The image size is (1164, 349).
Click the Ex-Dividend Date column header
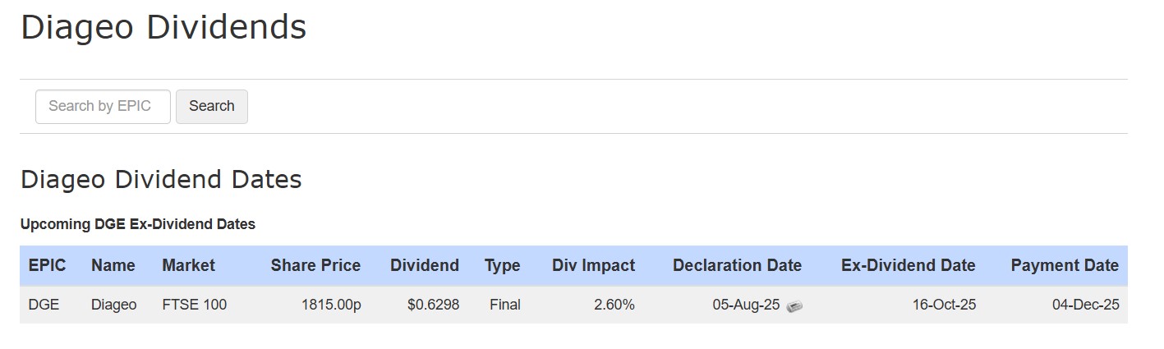(908, 265)
